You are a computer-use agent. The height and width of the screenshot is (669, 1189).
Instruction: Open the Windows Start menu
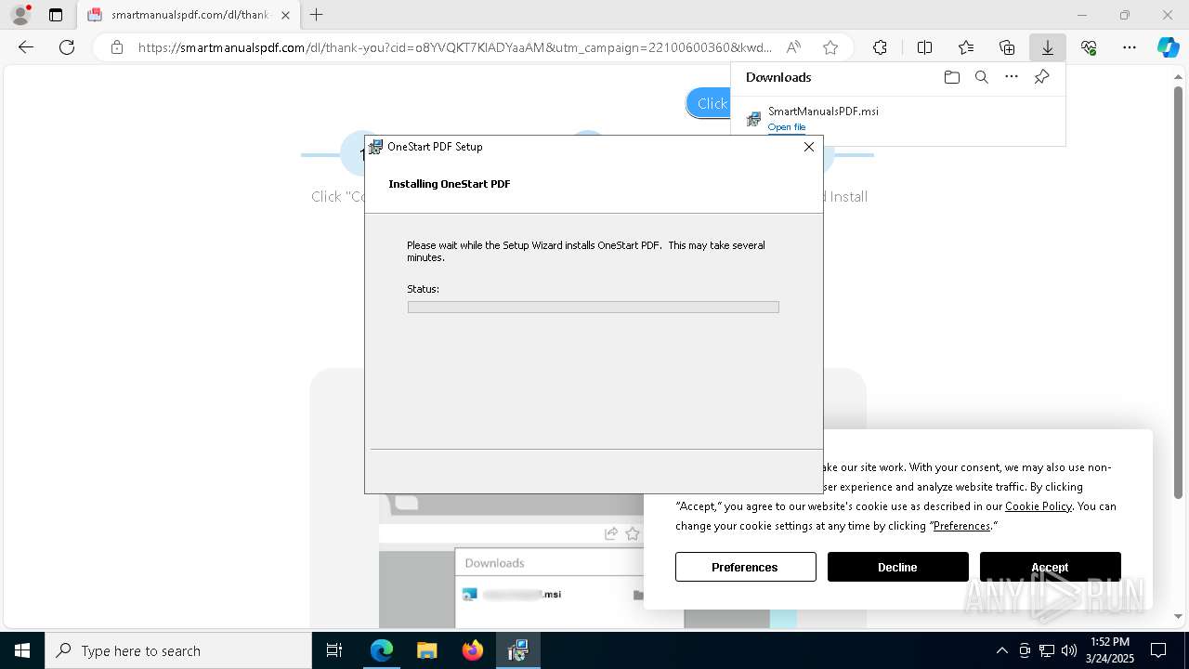pos(22,650)
